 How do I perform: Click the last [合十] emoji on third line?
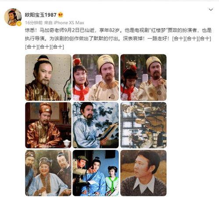[58, 47]
